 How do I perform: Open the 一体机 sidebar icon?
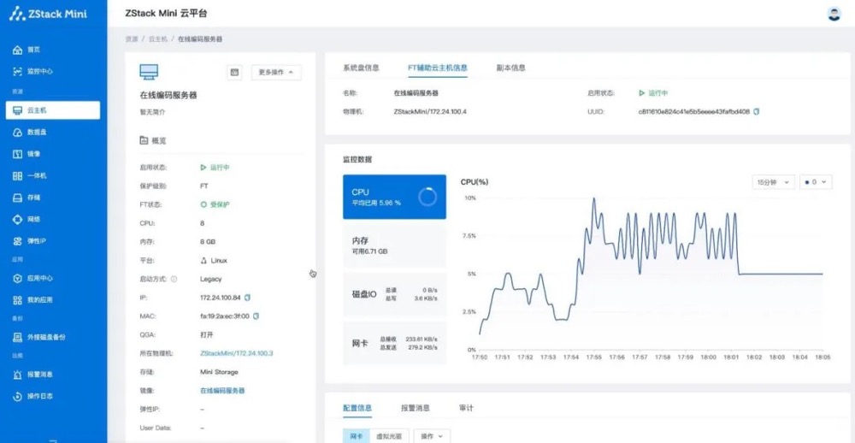pos(17,175)
